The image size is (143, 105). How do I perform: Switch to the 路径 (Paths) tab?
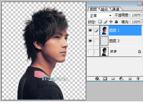[x=104, y=9]
